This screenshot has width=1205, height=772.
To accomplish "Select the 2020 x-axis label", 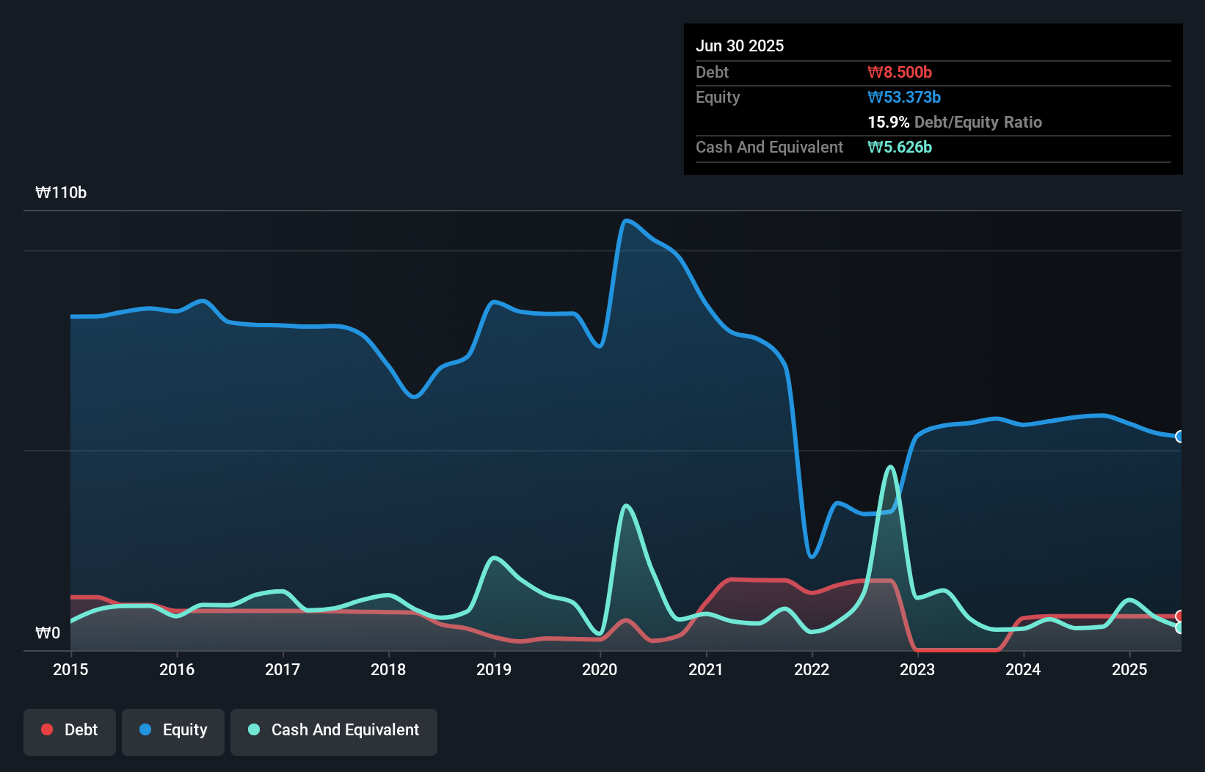I will click(600, 669).
